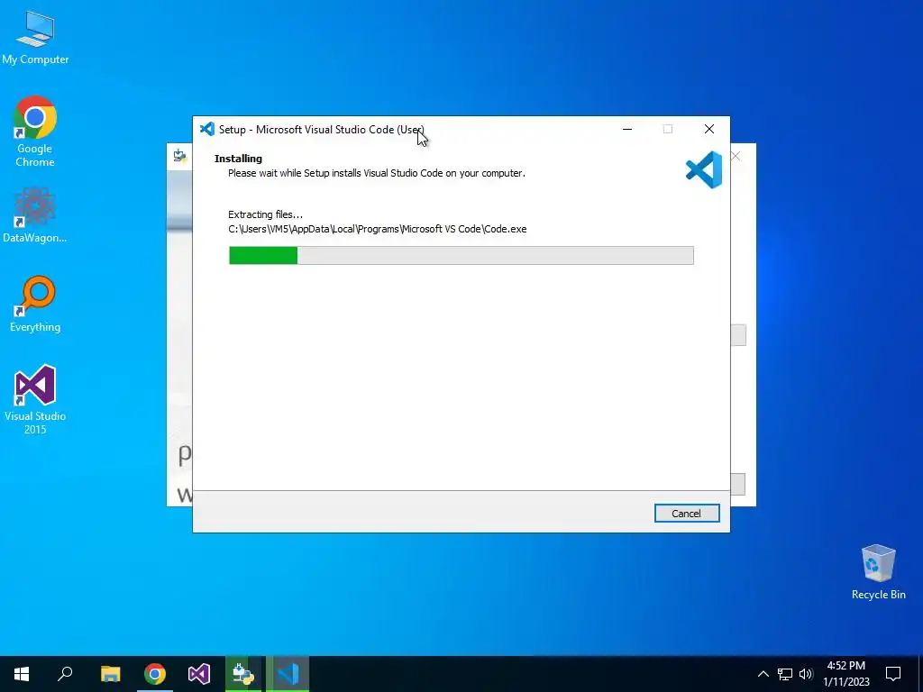This screenshot has width=923, height=692.
Task: Close the VS Code Setup window
Action: coord(709,129)
